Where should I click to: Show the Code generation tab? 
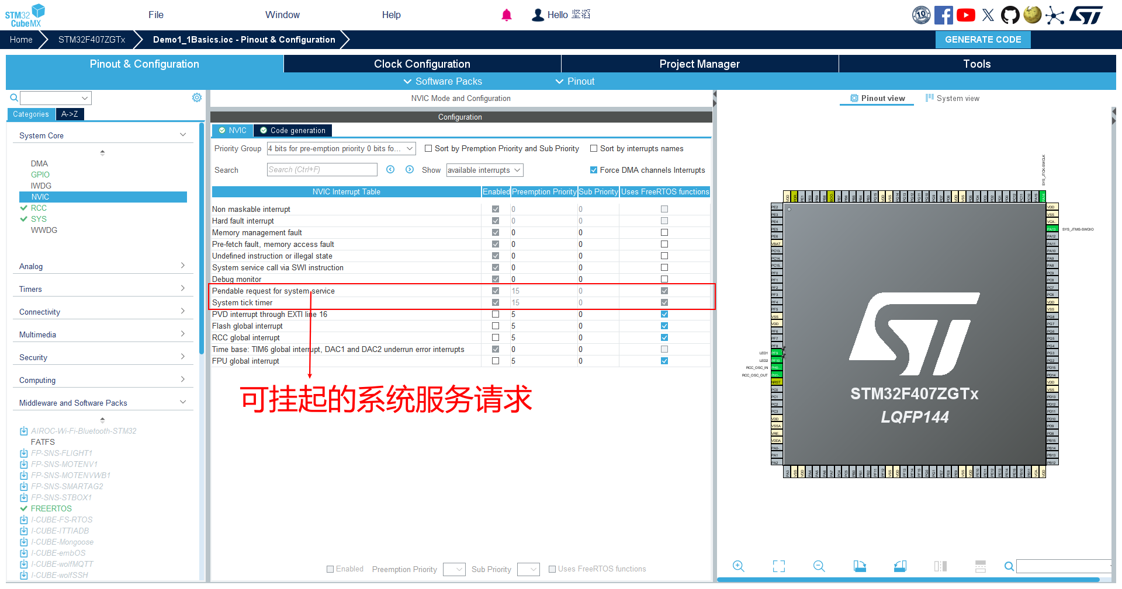point(292,130)
